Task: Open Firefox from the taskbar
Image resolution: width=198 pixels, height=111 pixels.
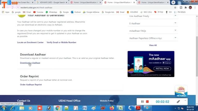Action: click(112, 108)
